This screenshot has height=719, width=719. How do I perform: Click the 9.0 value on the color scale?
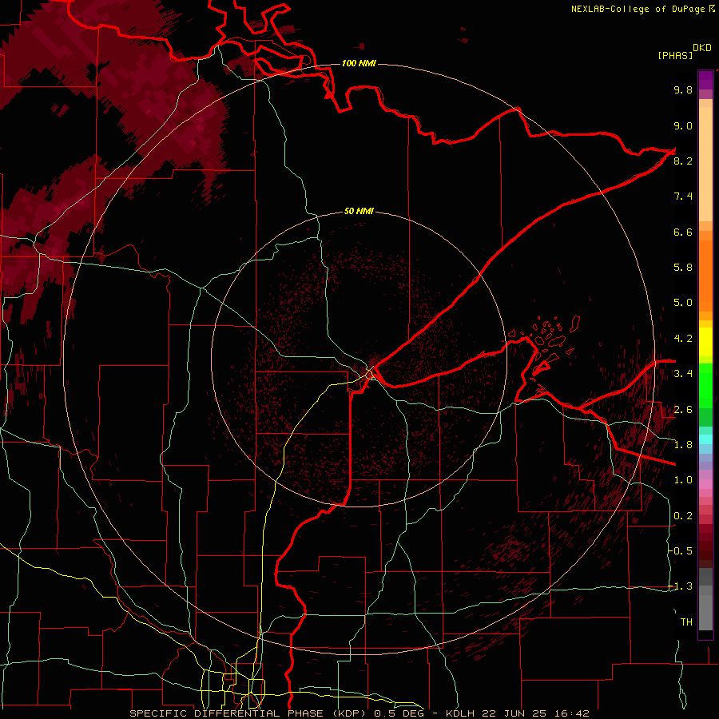683,126
